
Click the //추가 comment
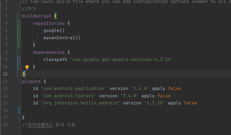(x=29, y=9)
